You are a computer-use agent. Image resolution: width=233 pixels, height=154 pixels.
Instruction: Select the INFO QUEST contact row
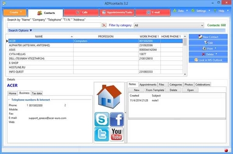coord(95,72)
